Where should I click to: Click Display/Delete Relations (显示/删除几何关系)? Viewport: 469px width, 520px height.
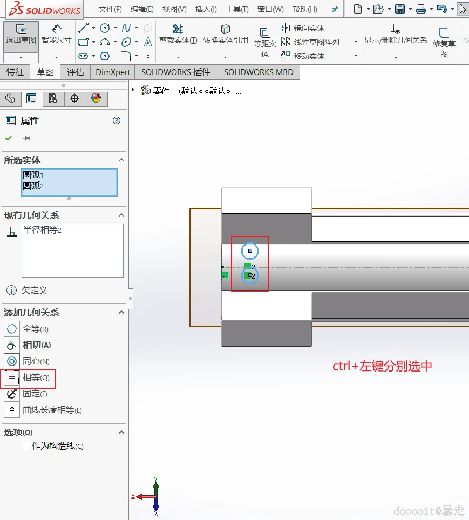click(396, 35)
